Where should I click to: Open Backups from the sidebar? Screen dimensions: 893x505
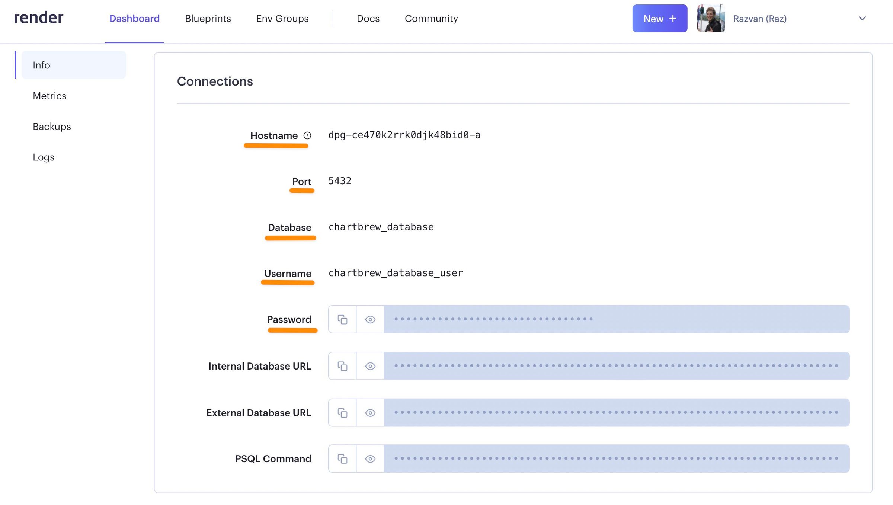pyautogui.click(x=51, y=126)
